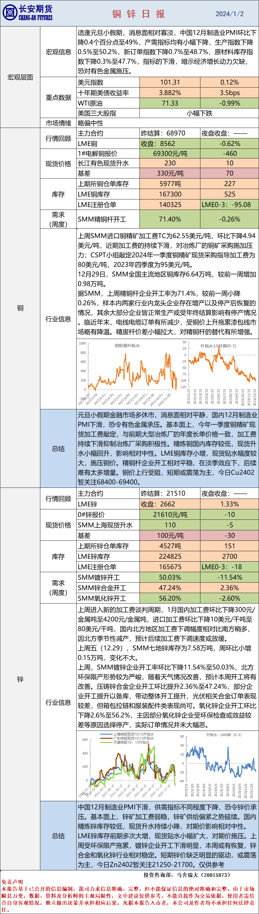Select SMM锌合金开工 value 47.24%
This screenshot has width=259, height=914.
(x=170, y=588)
